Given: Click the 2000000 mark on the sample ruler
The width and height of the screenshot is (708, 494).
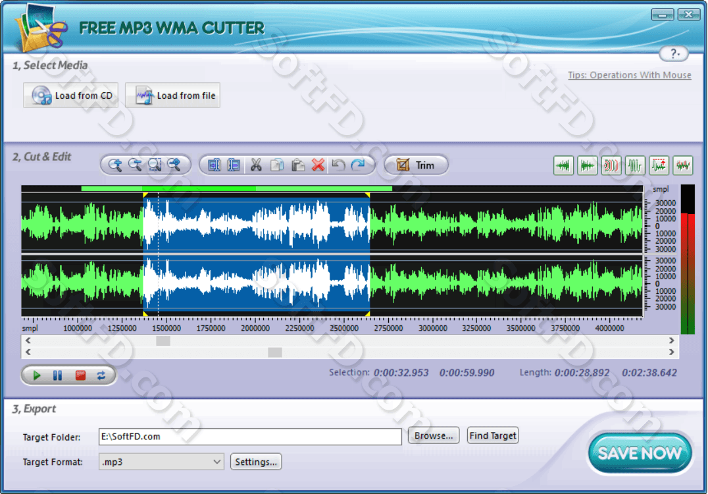Looking at the screenshot, I should (x=255, y=328).
